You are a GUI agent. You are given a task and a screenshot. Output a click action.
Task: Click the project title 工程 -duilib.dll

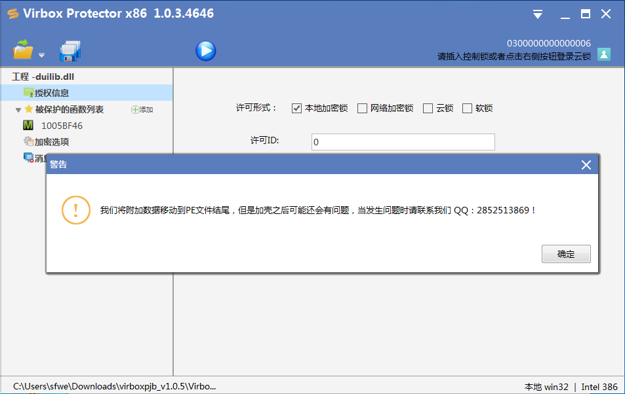click(x=43, y=77)
